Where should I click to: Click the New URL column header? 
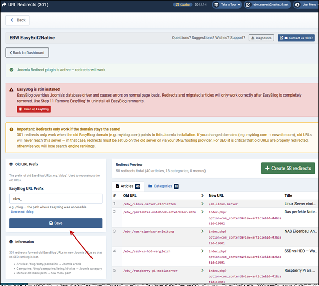(216, 196)
